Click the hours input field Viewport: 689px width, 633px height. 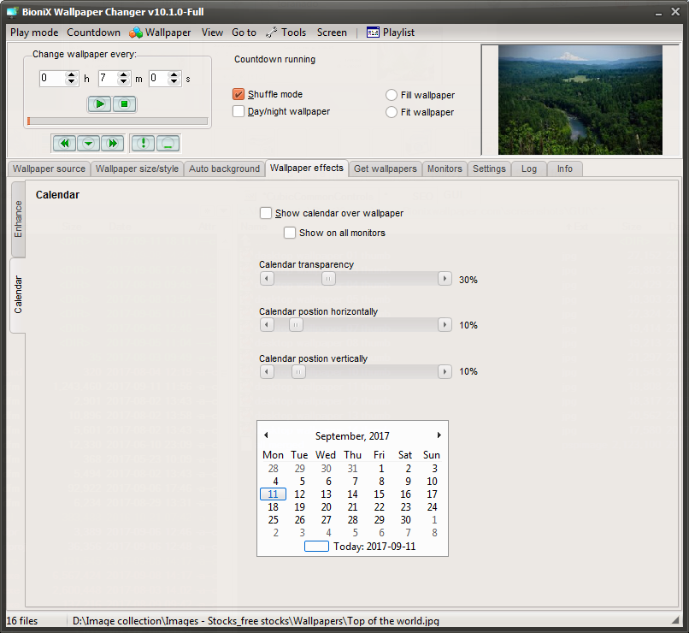(52, 78)
